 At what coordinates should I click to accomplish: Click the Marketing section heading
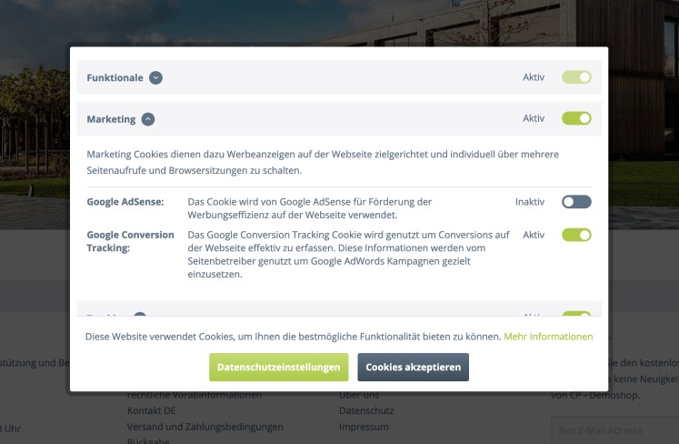click(111, 118)
